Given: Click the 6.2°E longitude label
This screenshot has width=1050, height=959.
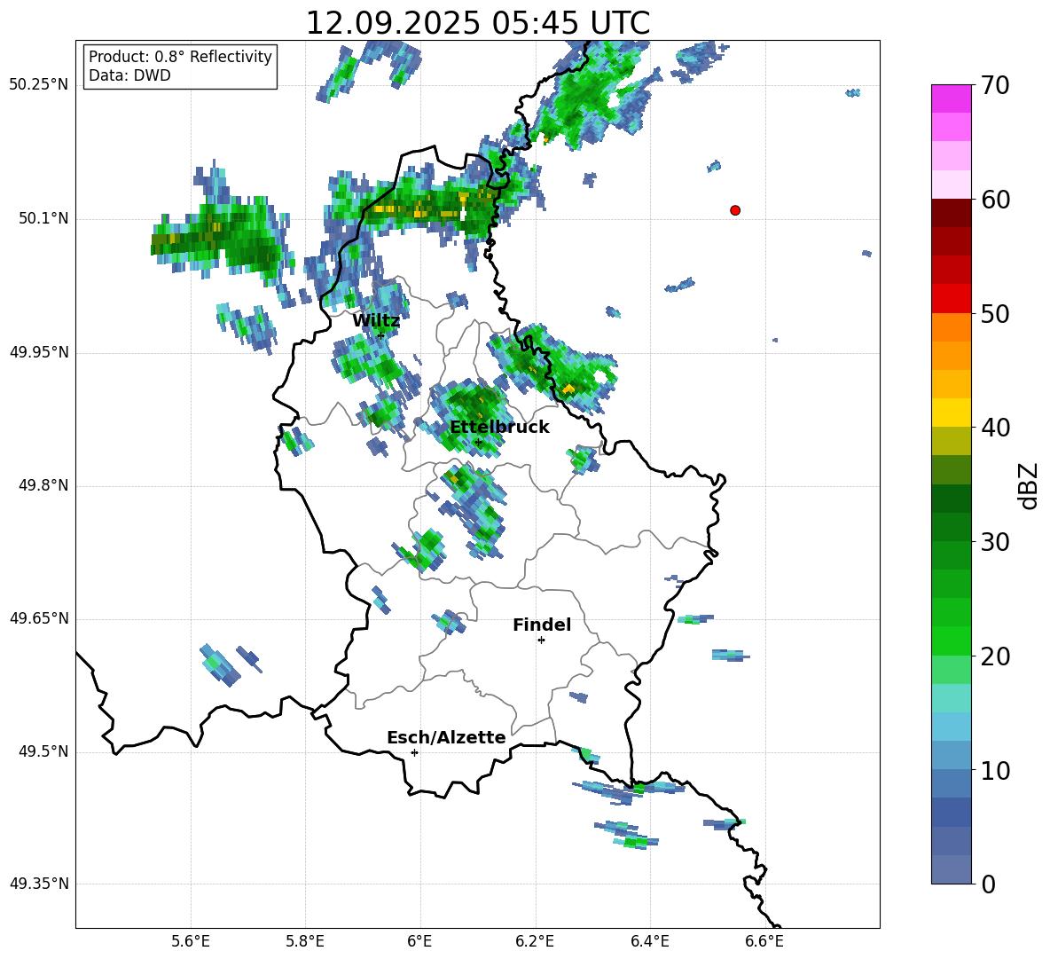Looking at the screenshot, I should point(535,941).
